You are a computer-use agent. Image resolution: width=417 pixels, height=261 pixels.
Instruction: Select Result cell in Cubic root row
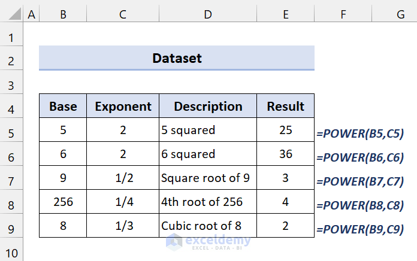pyautogui.click(x=286, y=226)
